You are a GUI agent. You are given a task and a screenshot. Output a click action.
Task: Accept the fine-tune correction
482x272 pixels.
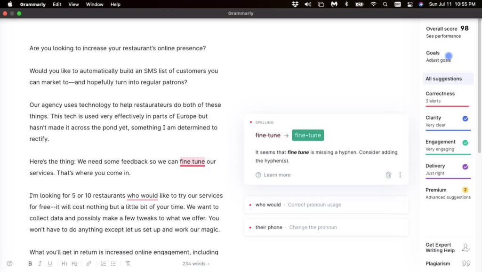pos(307,135)
